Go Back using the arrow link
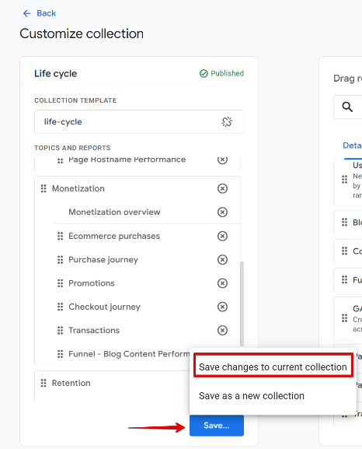The width and height of the screenshot is (362, 449). [x=39, y=13]
